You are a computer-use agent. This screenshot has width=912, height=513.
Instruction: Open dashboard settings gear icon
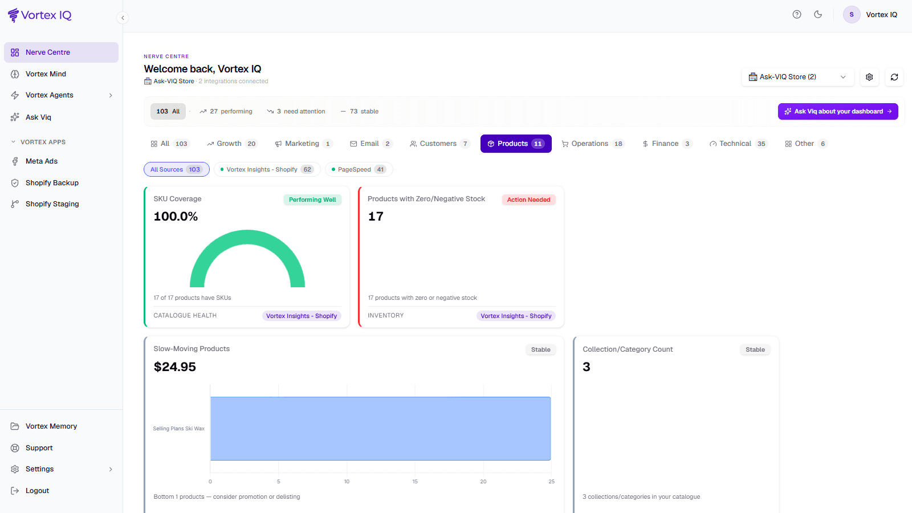(869, 77)
